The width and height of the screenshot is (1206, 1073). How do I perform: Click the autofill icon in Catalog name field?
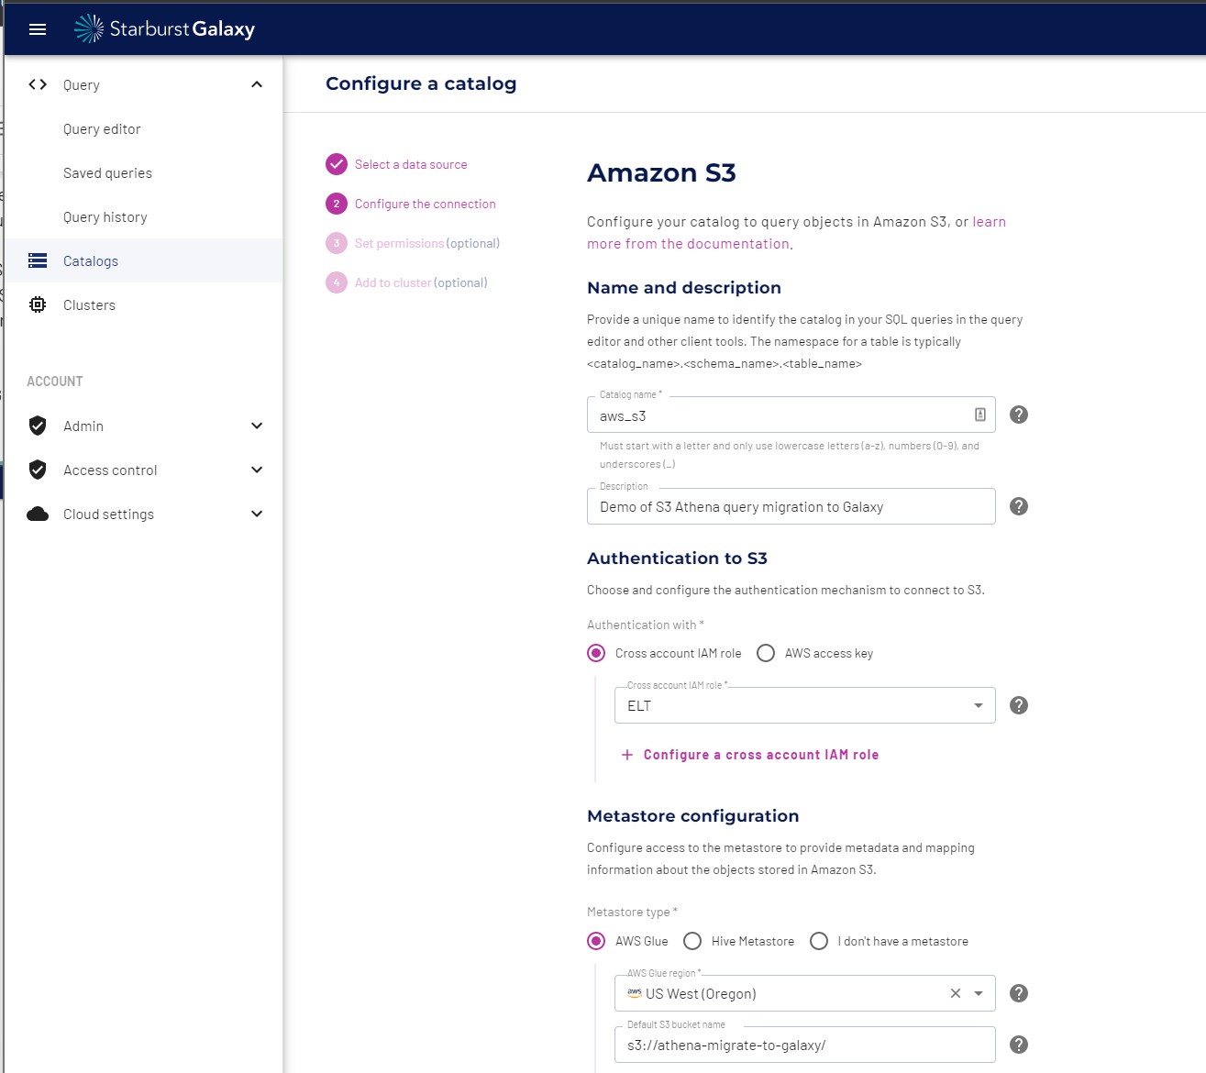coord(979,415)
